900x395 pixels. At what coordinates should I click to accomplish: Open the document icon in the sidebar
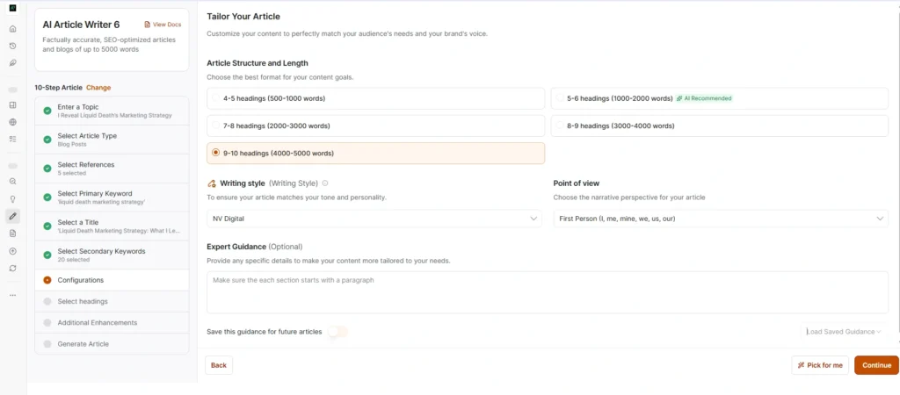[12, 233]
